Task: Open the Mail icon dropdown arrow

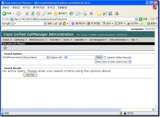Action: [81, 14]
